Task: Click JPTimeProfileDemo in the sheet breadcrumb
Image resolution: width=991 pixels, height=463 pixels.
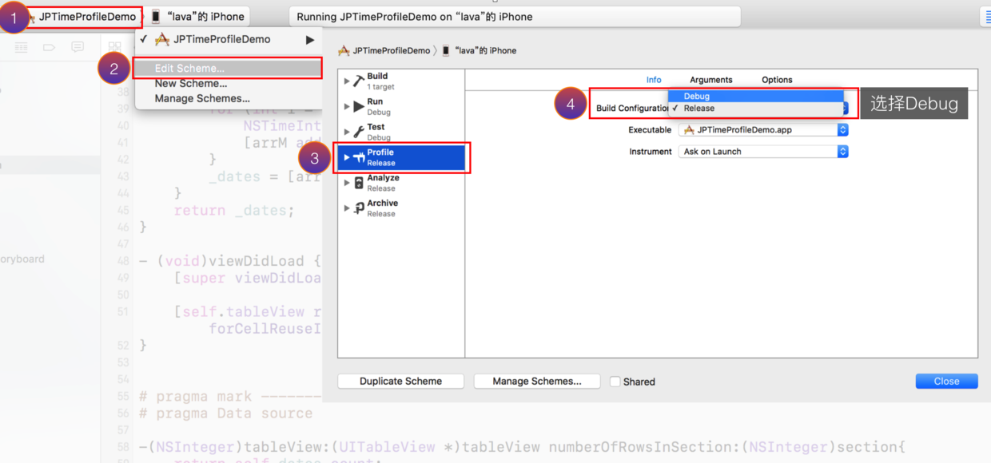Action: (391, 50)
